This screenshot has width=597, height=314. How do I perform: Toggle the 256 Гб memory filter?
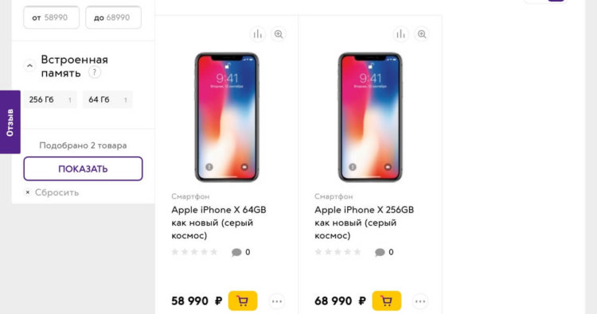(50, 99)
